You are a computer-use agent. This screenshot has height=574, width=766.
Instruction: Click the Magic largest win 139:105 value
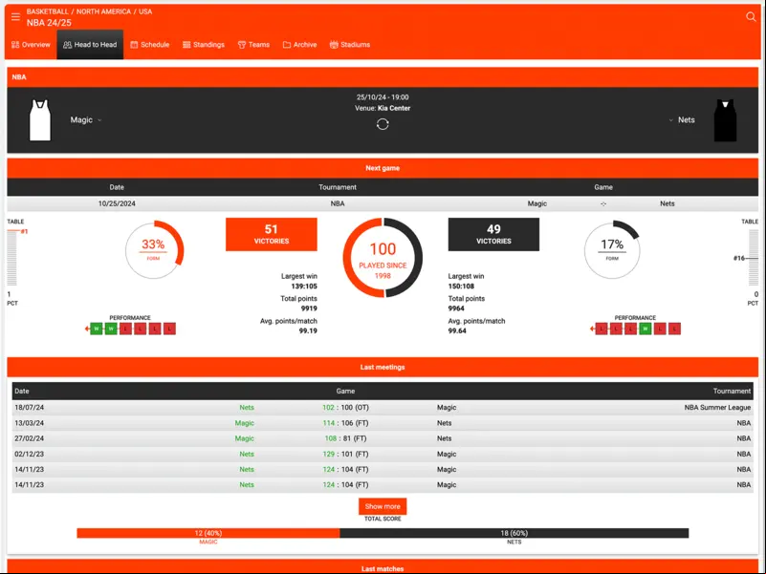[x=304, y=287]
